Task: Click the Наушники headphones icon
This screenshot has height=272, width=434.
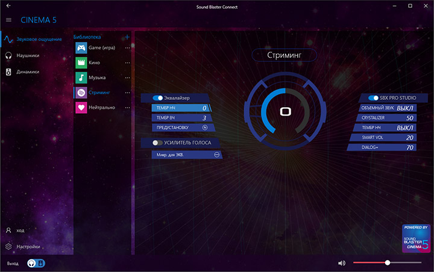Action: pyautogui.click(x=8, y=55)
